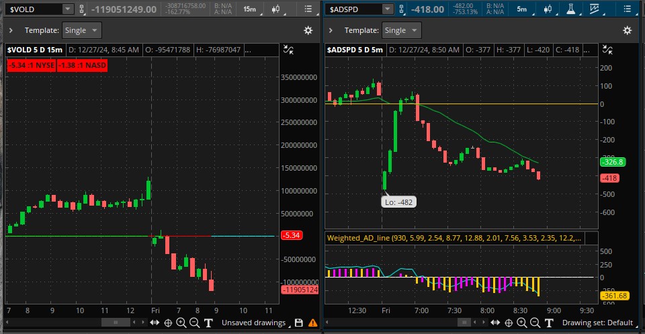The image size is (645, 334).
Task: Change the 5m timeframe on $ADSPD chart
Action: tap(522, 9)
